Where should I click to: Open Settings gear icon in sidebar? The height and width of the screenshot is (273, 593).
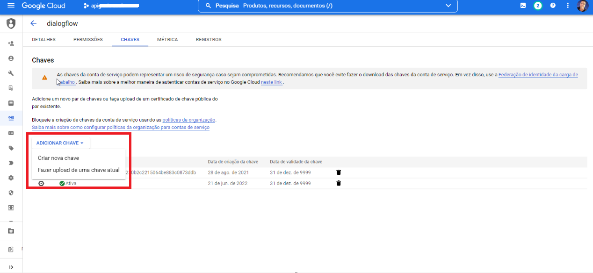(11, 178)
